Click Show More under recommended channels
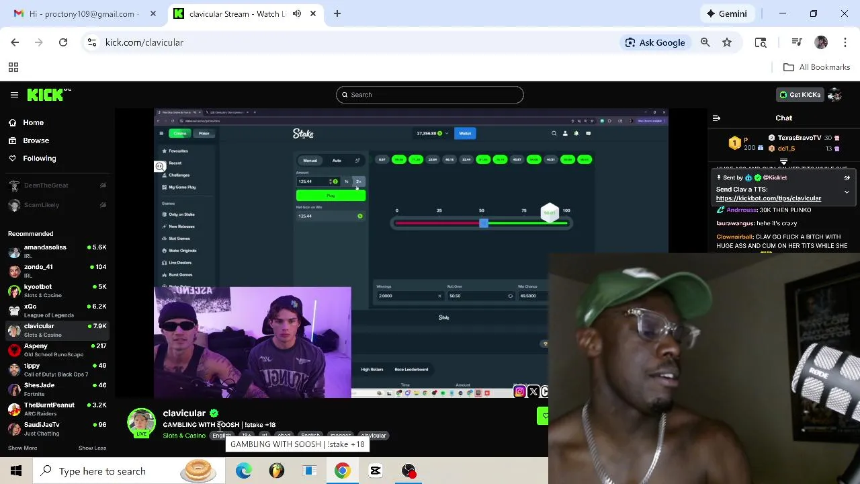This screenshot has width=860, height=484. (x=23, y=448)
